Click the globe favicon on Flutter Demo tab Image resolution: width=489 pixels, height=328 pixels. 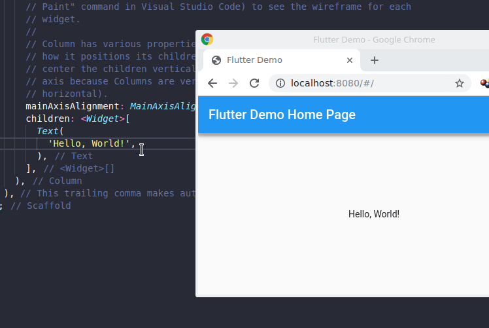pos(216,60)
